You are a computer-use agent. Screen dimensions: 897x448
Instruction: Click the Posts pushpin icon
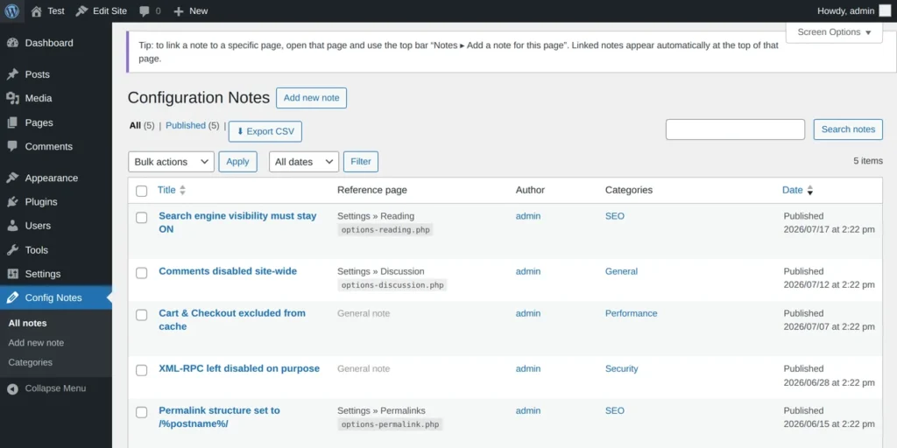(x=12, y=74)
